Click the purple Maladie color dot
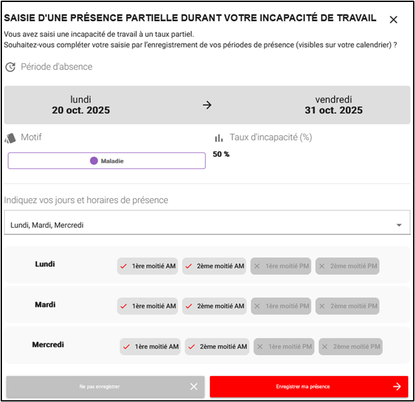Screen dimensions: 415x402 click(94, 161)
